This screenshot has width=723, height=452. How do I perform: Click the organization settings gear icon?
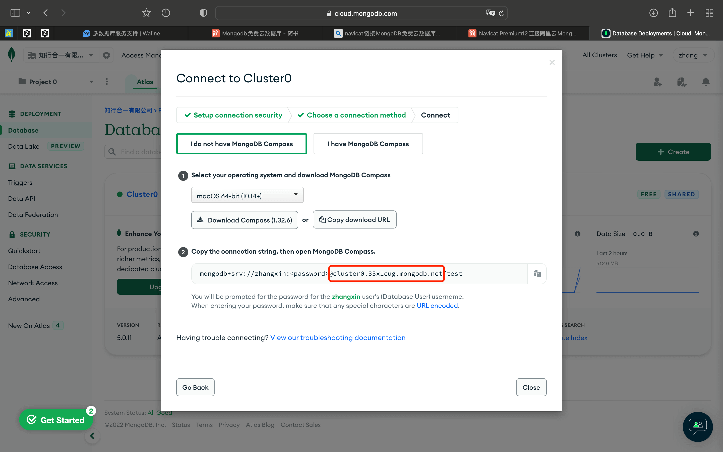click(106, 55)
